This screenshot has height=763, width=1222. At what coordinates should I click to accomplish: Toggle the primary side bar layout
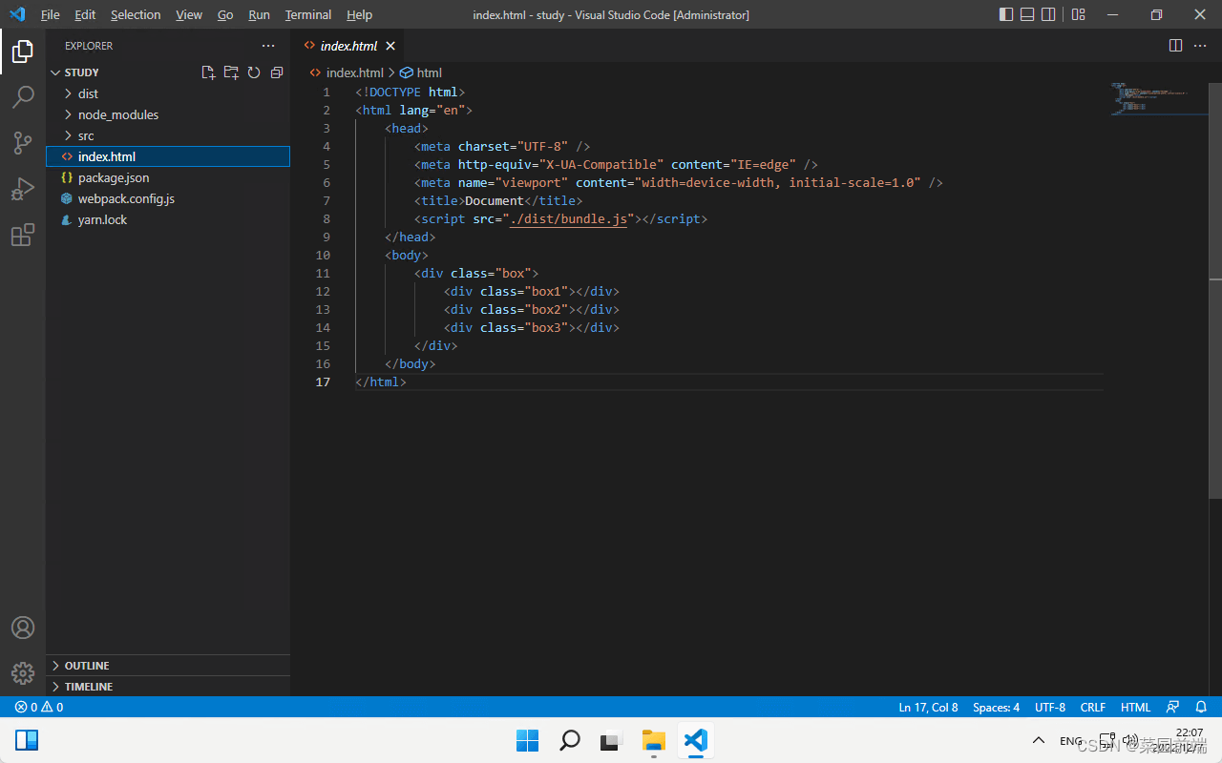(1006, 14)
